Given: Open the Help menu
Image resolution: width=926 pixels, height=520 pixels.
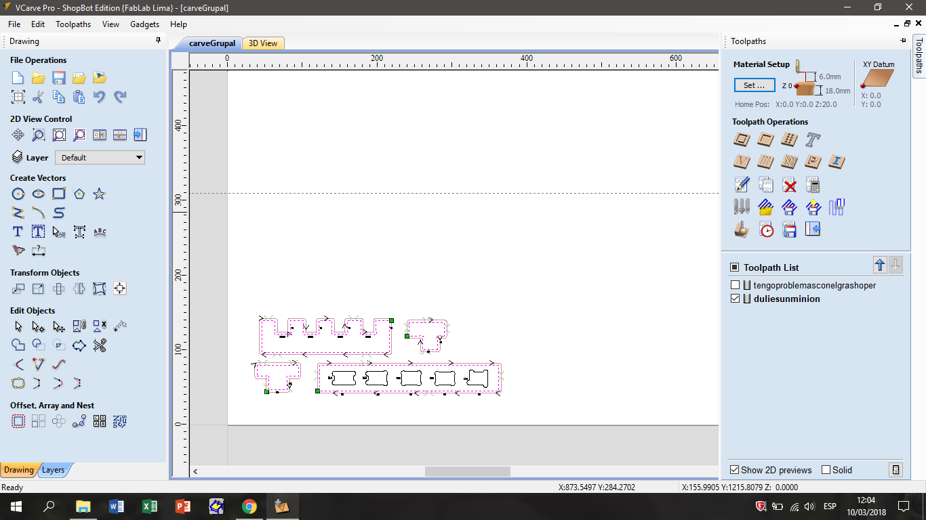Looking at the screenshot, I should pos(179,24).
